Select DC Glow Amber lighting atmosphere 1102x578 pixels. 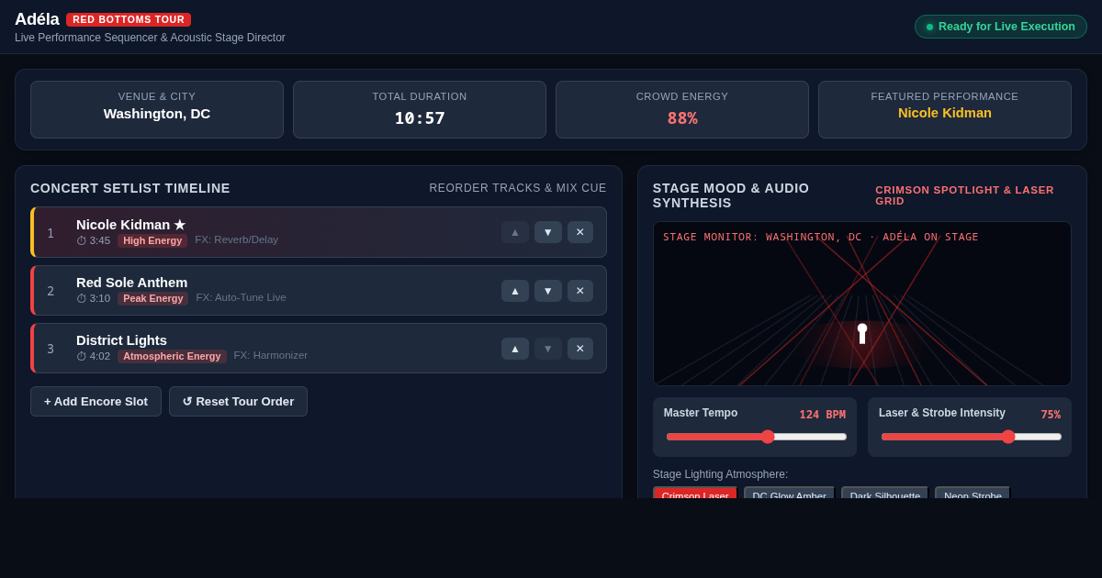click(x=789, y=493)
